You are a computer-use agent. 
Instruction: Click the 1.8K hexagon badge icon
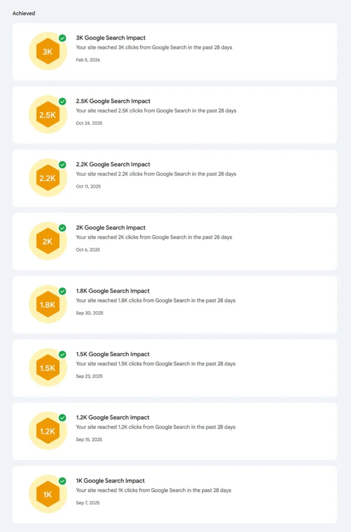47,304
